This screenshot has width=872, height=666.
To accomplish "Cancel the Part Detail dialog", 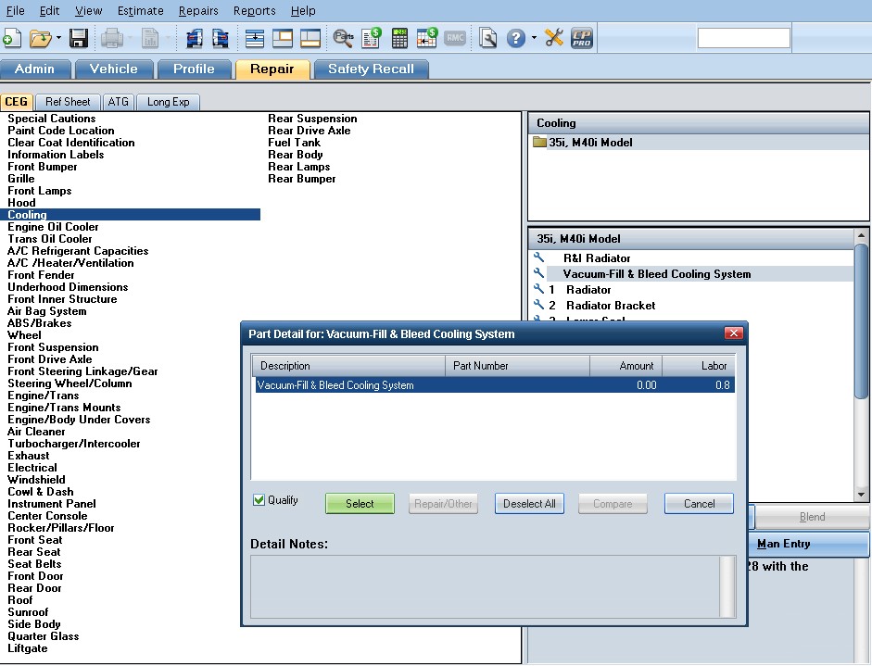I will point(699,504).
